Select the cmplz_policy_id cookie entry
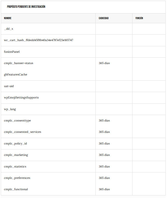This screenshot has height=198, width=167. click(15, 143)
